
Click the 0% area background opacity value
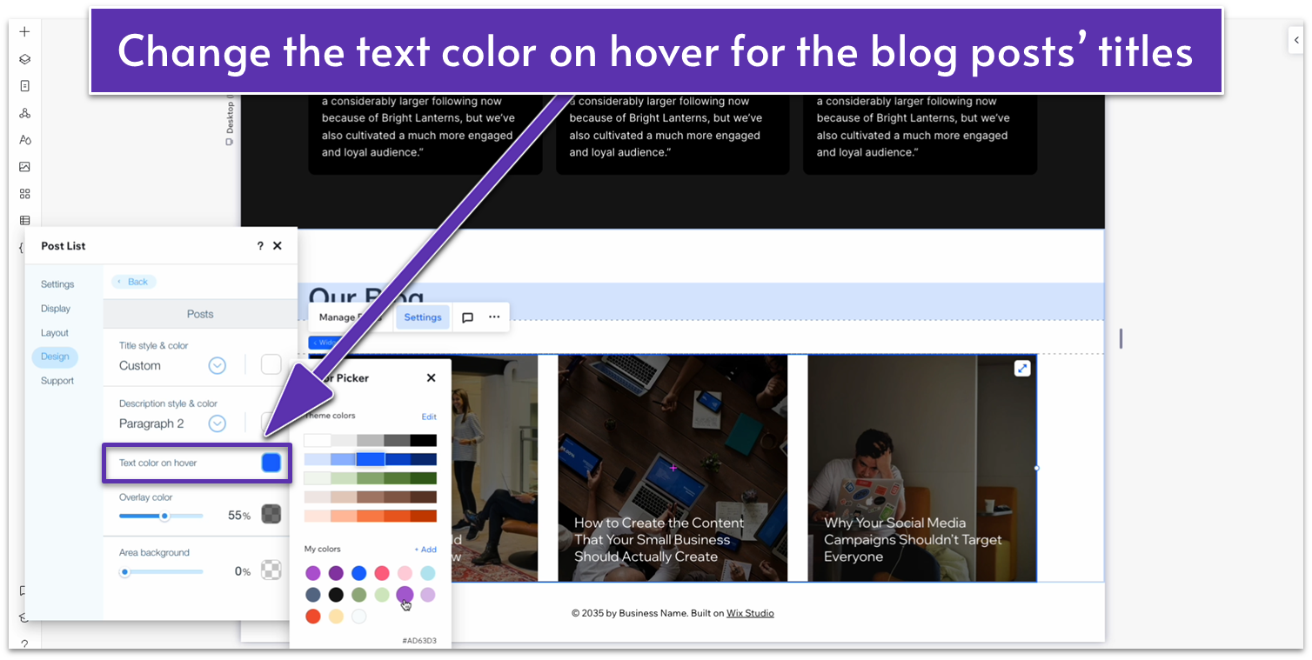tap(243, 572)
